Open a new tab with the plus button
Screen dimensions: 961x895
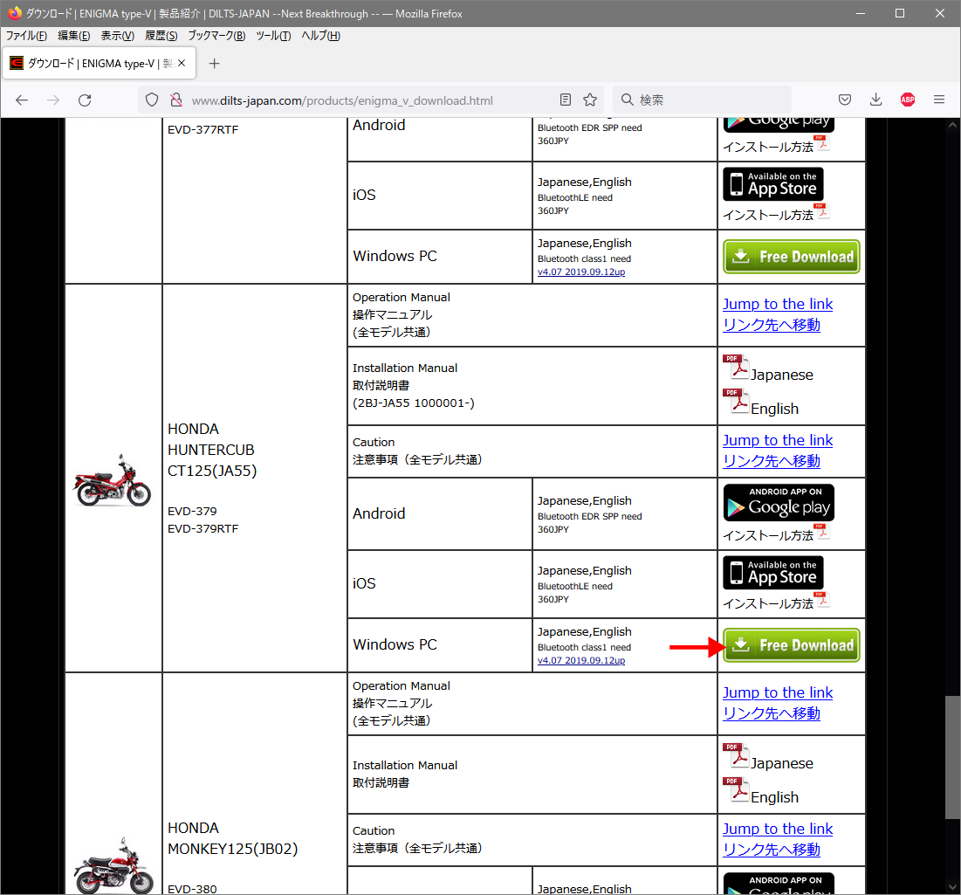click(x=214, y=63)
